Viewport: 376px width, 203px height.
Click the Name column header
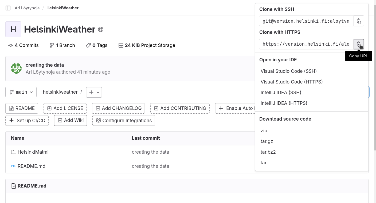(x=18, y=138)
